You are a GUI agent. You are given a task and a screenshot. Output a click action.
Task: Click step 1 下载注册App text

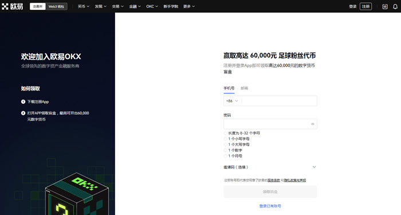(38, 101)
